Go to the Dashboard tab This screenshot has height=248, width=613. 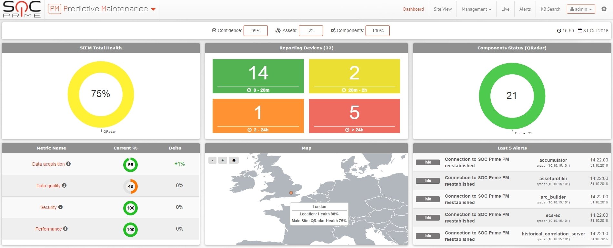coord(413,9)
